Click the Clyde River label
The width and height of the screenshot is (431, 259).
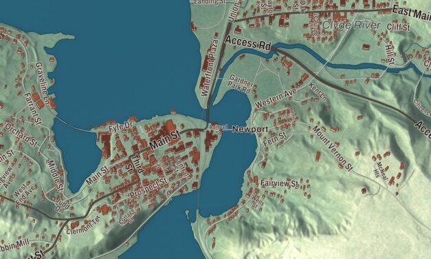coord(351,25)
